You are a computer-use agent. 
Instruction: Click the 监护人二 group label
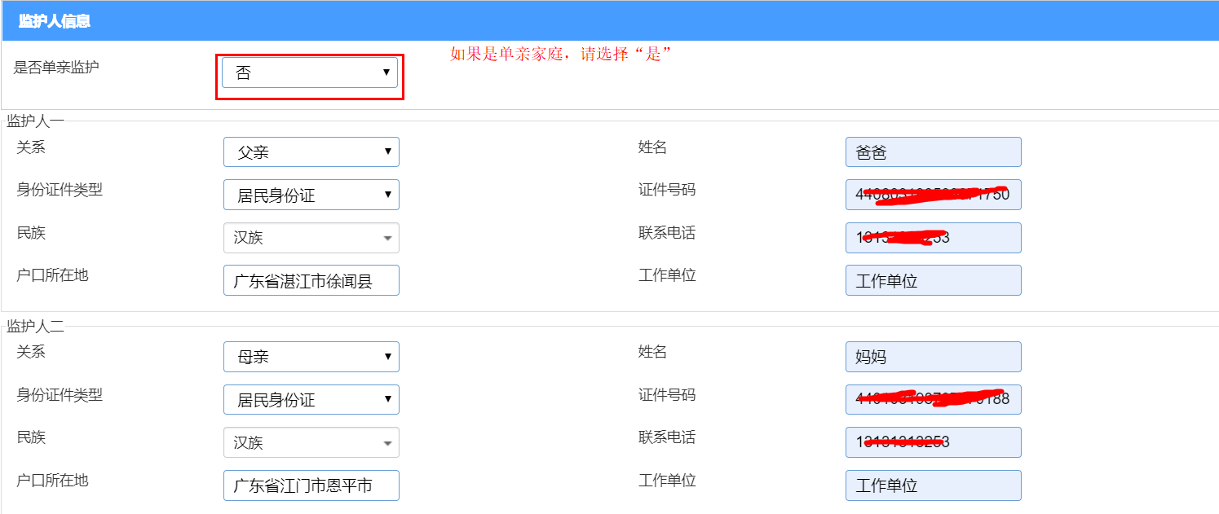pyautogui.click(x=35, y=327)
